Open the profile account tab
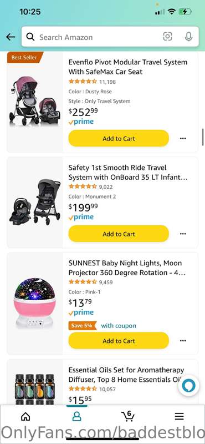205x444 pixels. pos(76,416)
